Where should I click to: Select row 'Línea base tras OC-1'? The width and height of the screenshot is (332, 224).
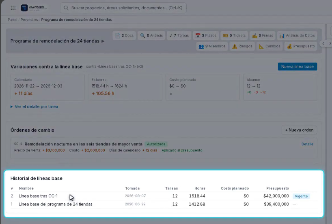tap(164, 196)
